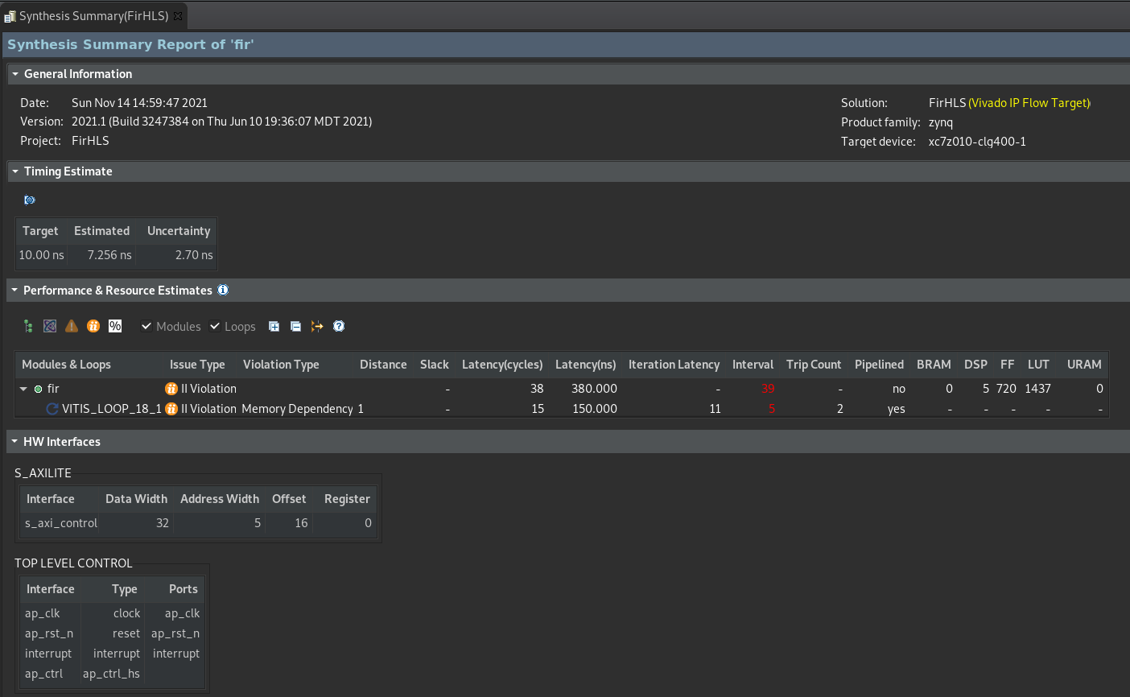
Task: Click the Slack column header
Action: pos(435,365)
